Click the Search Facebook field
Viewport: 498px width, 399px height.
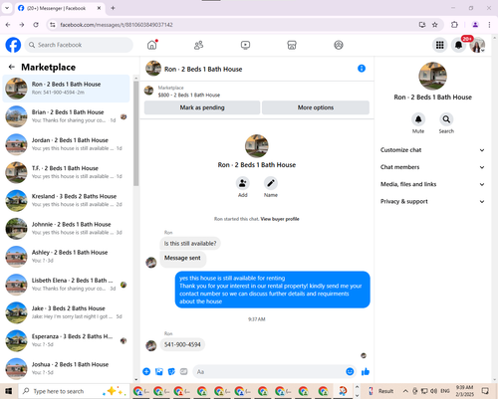[x=79, y=45]
